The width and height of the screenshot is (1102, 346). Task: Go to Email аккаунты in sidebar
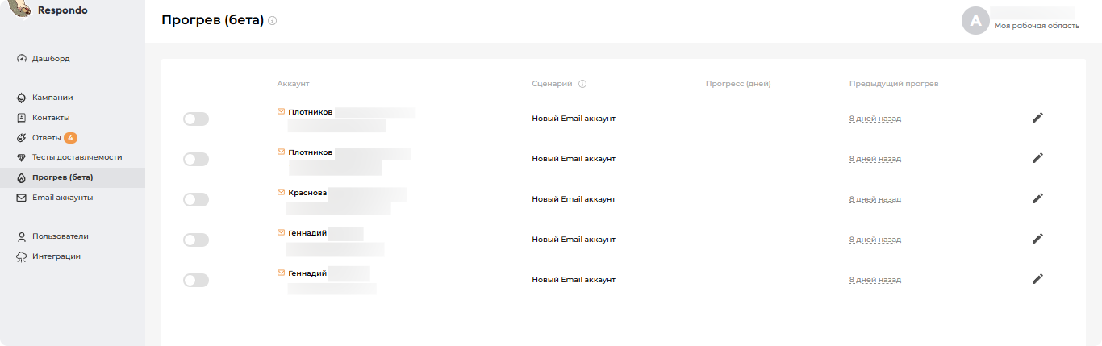tap(62, 198)
